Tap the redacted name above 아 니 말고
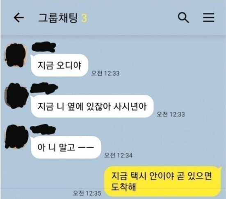Screen dimensions: 226x199 click(x=43, y=129)
